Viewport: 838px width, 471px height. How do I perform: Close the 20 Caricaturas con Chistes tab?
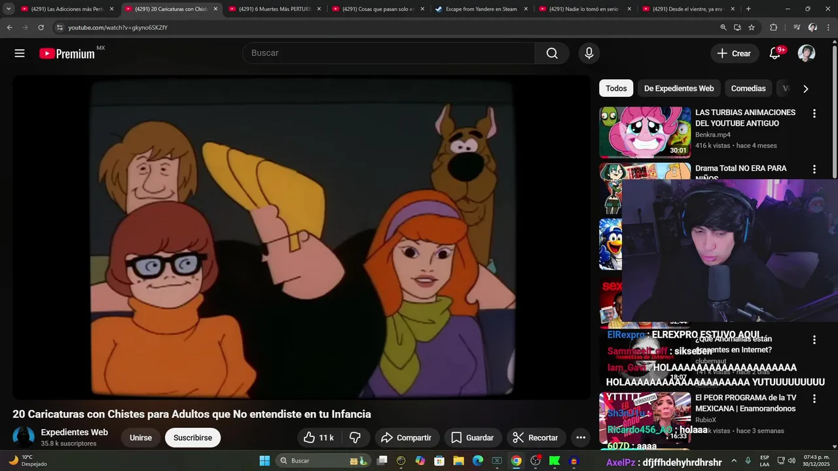[215, 9]
